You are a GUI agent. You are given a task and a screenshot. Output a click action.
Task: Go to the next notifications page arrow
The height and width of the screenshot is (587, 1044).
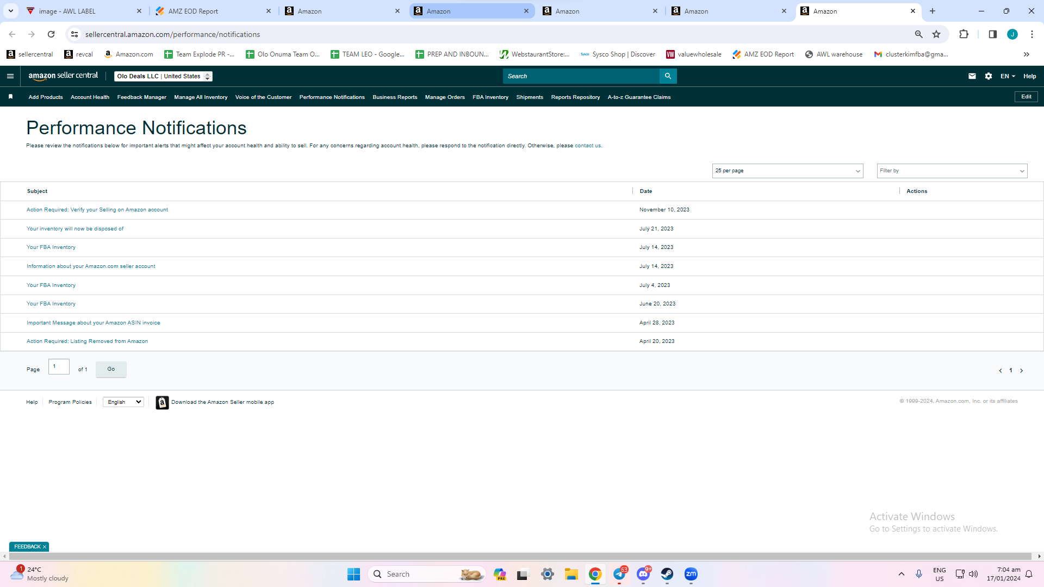1022,371
